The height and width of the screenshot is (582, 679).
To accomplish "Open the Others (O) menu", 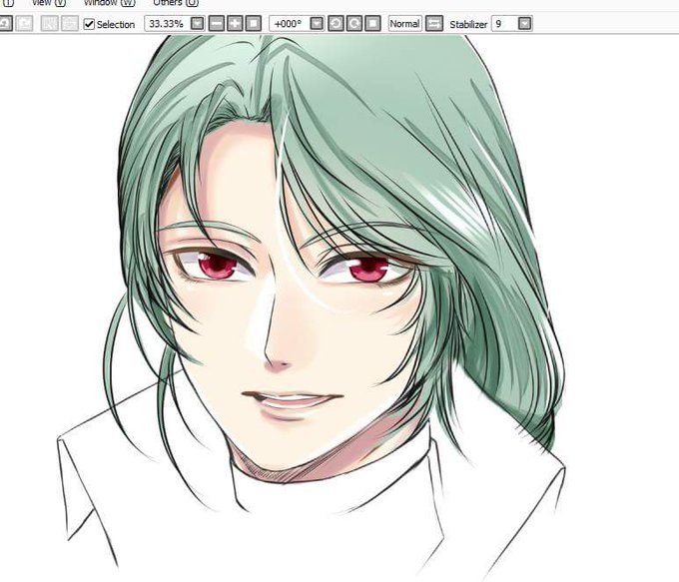I will (176, 3).
